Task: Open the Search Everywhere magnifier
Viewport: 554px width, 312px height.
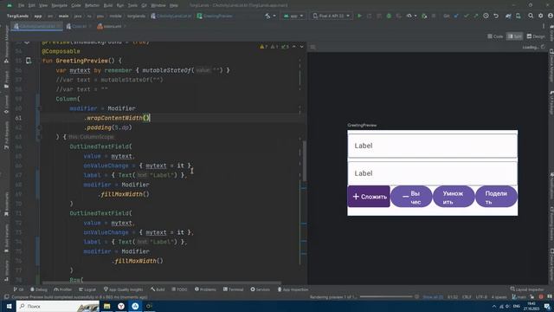Action: point(531,16)
